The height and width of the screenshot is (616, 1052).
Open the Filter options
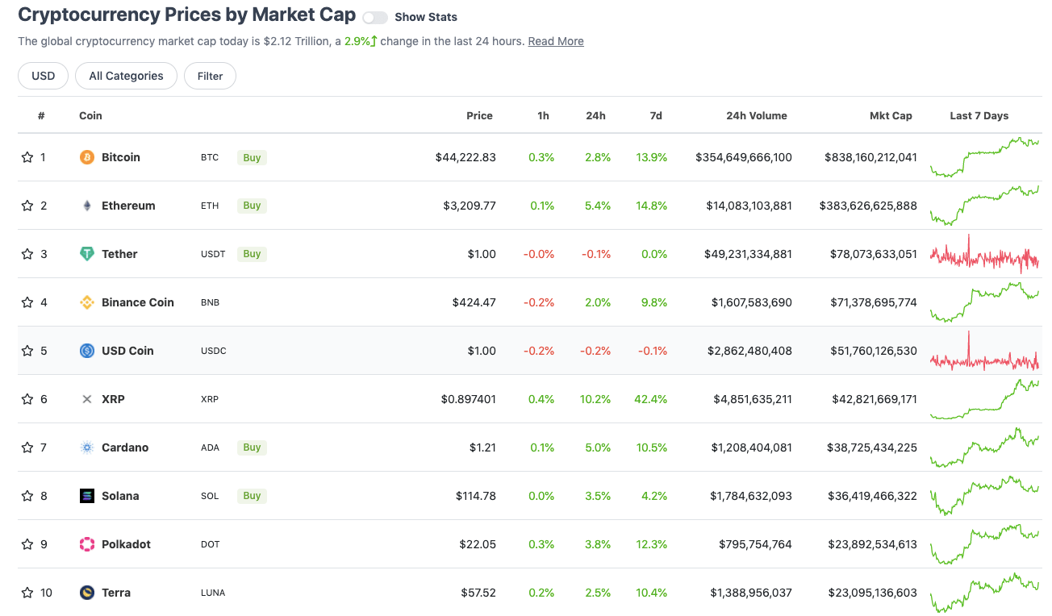pyautogui.click(x=210, y=76)
